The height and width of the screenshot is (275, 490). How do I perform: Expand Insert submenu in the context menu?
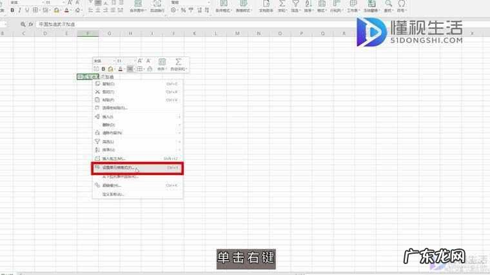[137, 117]
